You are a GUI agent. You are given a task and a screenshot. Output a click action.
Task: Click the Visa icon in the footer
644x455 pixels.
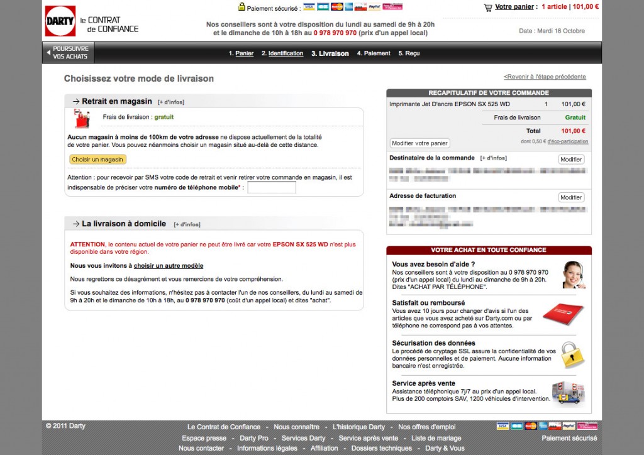click(x=502, y=426)
